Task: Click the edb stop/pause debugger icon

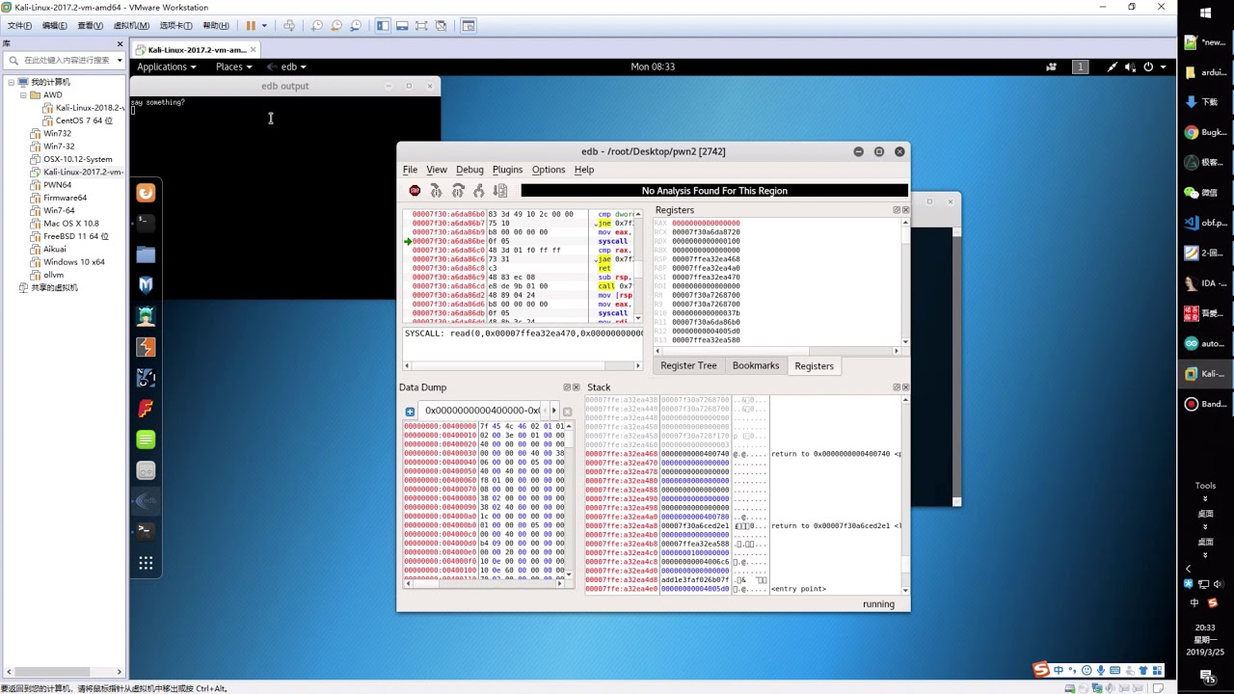Action: (415, 191)
